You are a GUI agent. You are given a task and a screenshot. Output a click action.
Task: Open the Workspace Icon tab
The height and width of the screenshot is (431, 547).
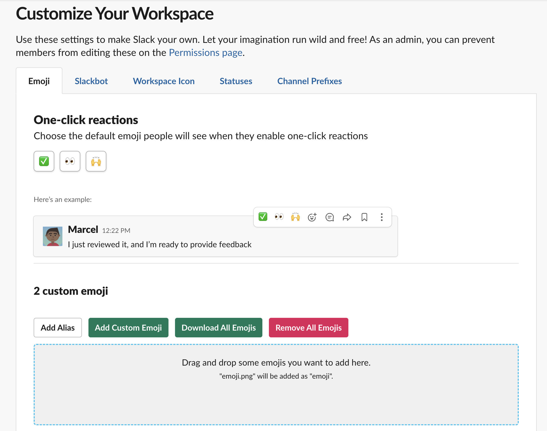(x=164, y=81)
